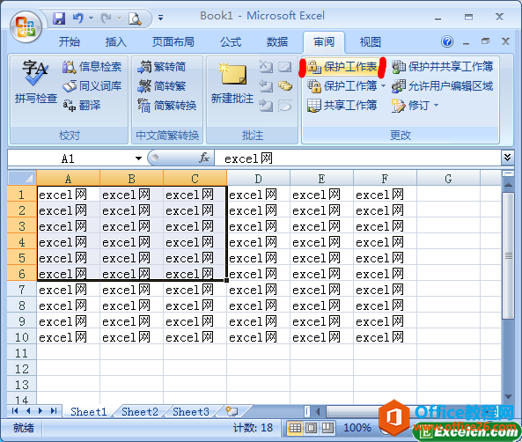The width and height of the screenshot is (522, 442).
Task: Click the delete comment icon
Action: (266, 67)
